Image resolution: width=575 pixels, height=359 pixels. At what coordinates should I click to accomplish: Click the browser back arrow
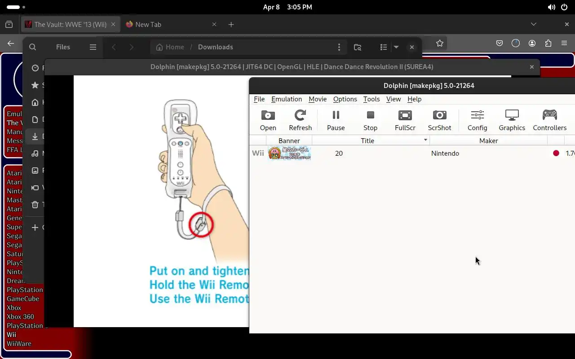point(11,43)
